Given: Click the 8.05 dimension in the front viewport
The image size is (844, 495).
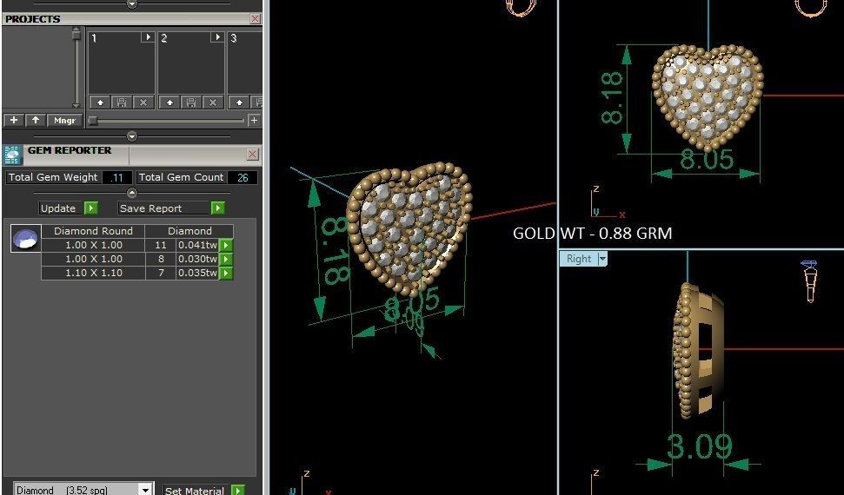Looking at the screenshot, I should click(x=706, y=159).
